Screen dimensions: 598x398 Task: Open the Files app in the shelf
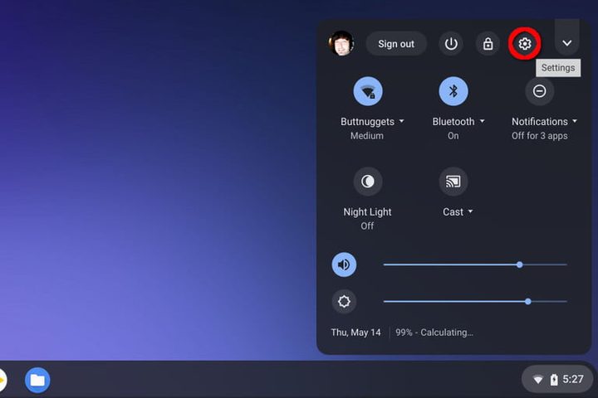tap(37, 380)
